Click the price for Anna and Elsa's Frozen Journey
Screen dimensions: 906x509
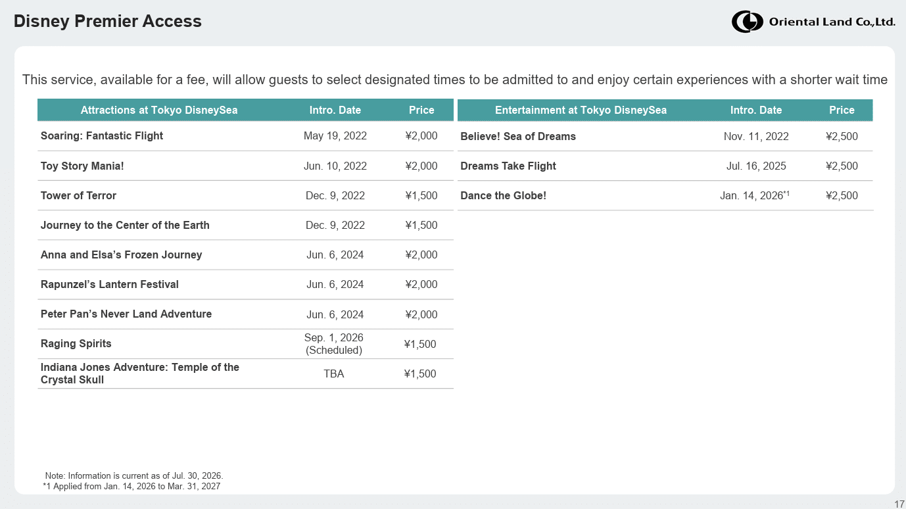[421, 254]
